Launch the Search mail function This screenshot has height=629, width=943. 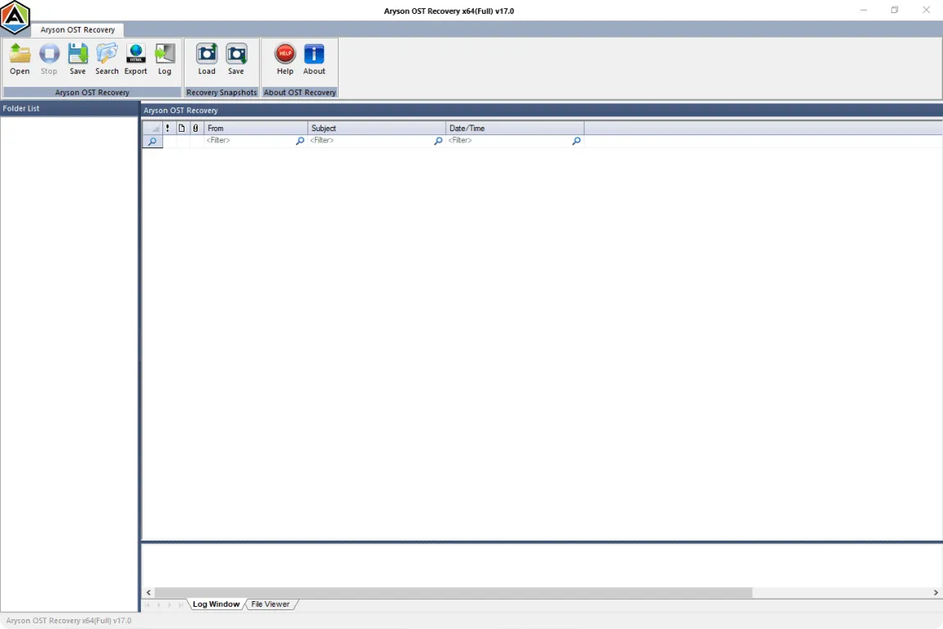[107, 57]
